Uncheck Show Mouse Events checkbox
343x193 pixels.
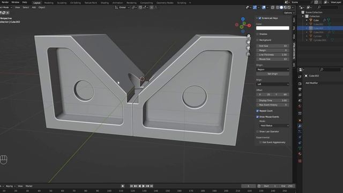click(x=257, y=117)
